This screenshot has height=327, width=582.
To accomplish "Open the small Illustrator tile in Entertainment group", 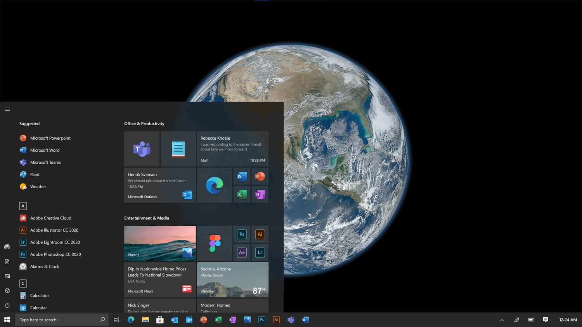I will (x=260, y=234).
